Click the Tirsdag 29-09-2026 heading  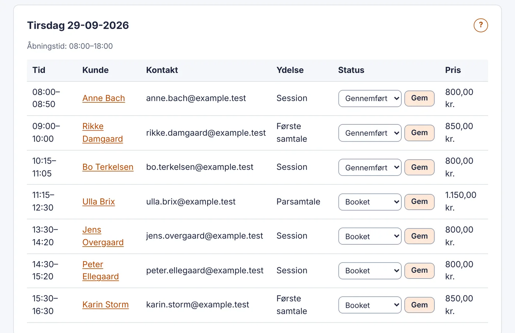click(78, 25)
